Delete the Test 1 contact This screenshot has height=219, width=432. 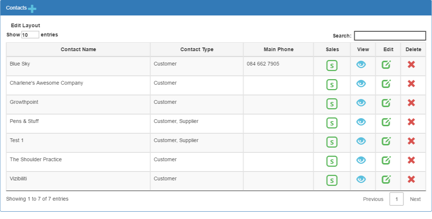[411, 141]
